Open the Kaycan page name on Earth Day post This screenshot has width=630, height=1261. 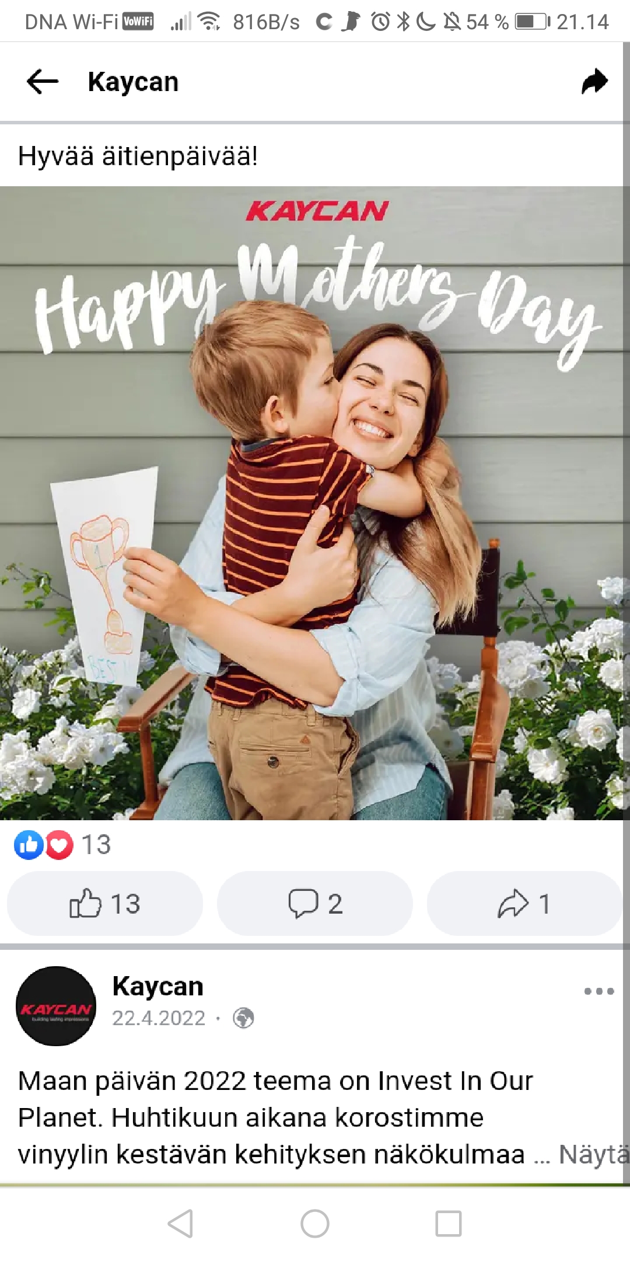point(158,986)
